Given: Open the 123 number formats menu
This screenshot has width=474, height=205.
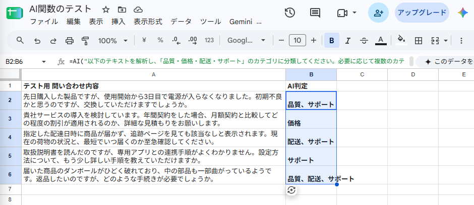Looking at the screenshot, I should click(209, 40).
